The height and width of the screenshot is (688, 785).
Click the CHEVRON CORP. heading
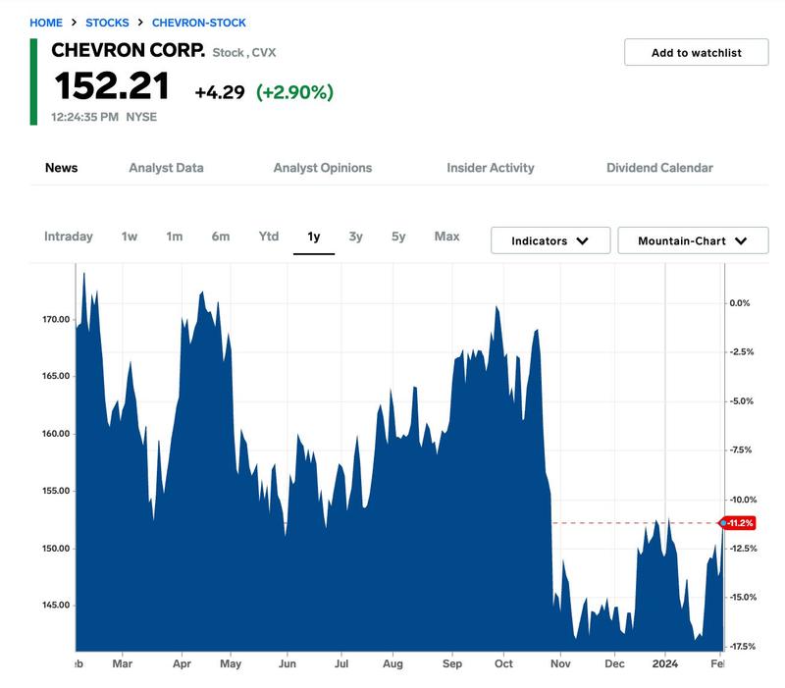point(129,51)
